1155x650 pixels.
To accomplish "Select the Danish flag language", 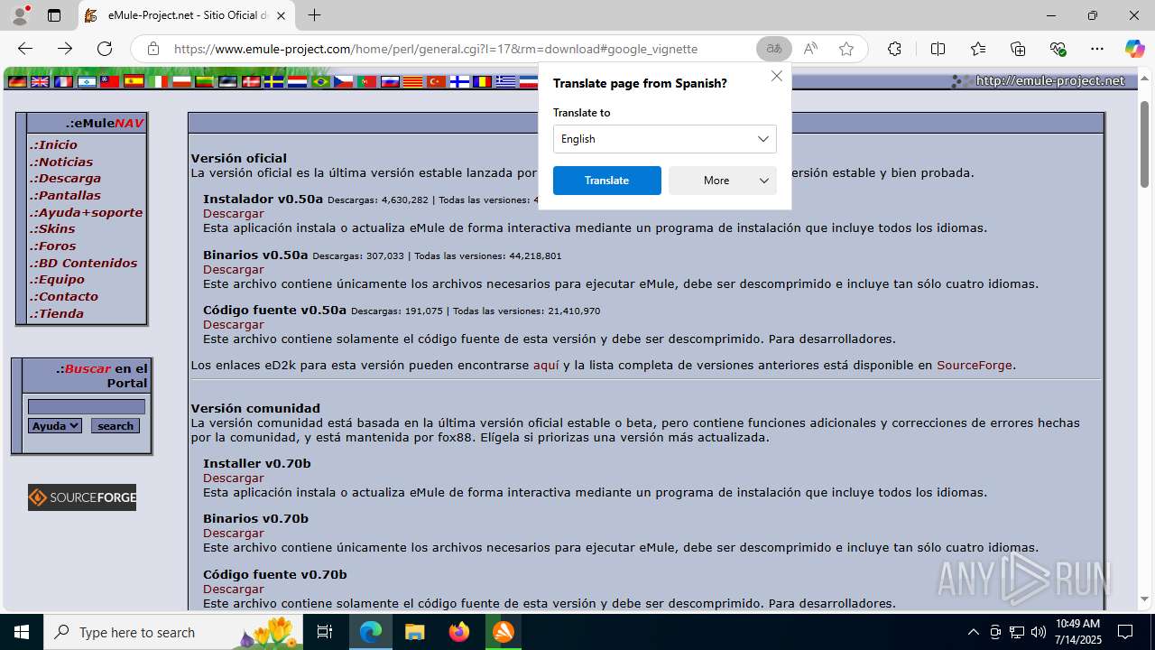I will click(251, 81).
